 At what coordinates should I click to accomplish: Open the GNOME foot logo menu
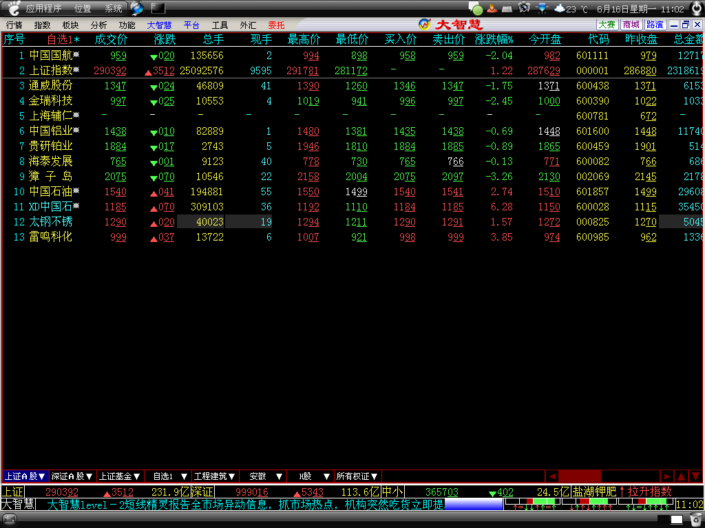point(14,8)
